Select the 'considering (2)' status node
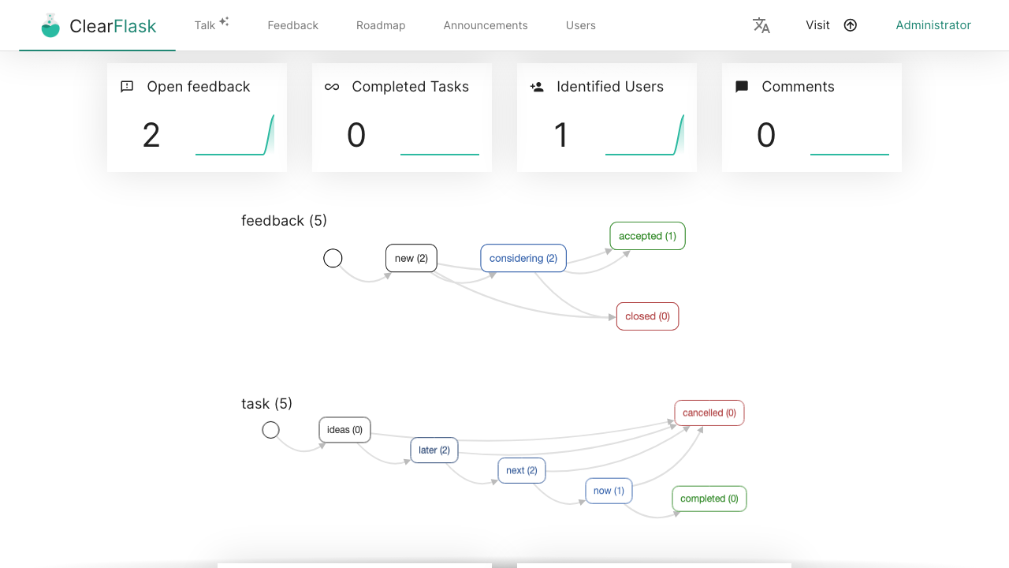Screen dimensions: 1009x568 coord(523,258)
